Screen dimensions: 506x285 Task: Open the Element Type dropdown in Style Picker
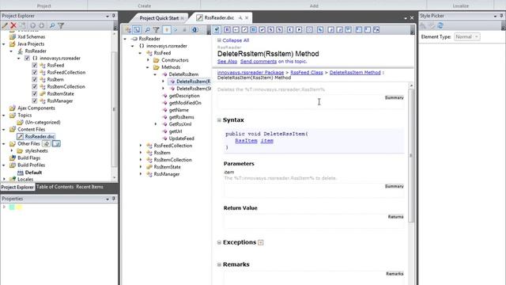coord(467,37)
